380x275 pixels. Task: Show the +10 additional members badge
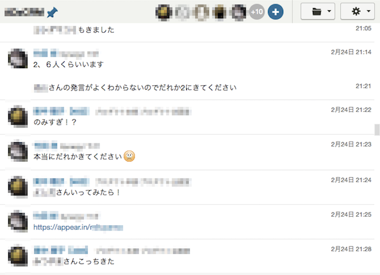257,12
